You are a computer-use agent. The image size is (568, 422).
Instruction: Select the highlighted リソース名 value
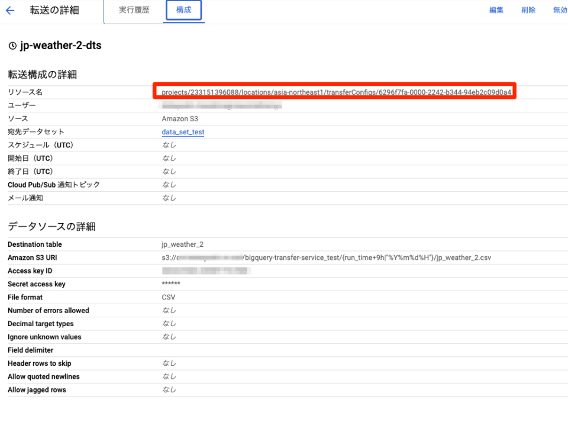pyautogui.click(x=335, y=92)
